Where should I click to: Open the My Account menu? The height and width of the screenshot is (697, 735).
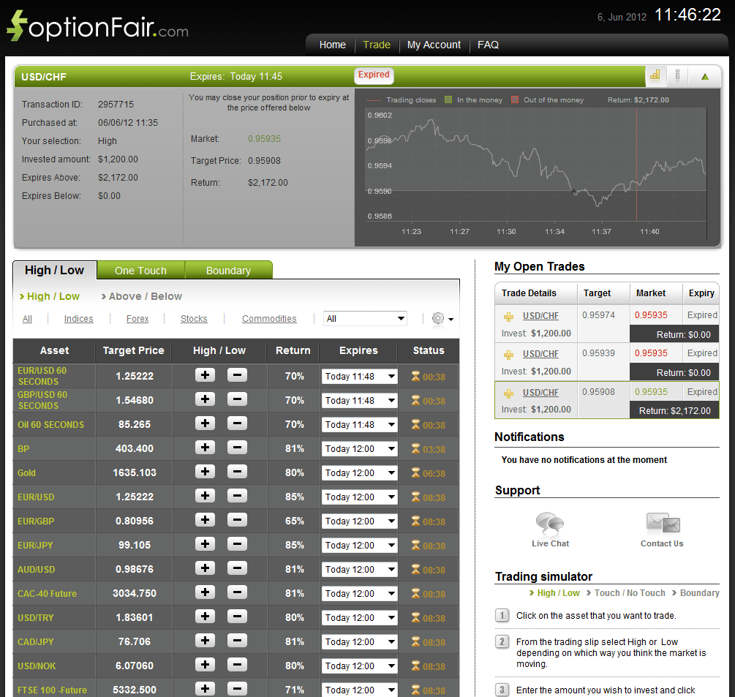(434, 45)
